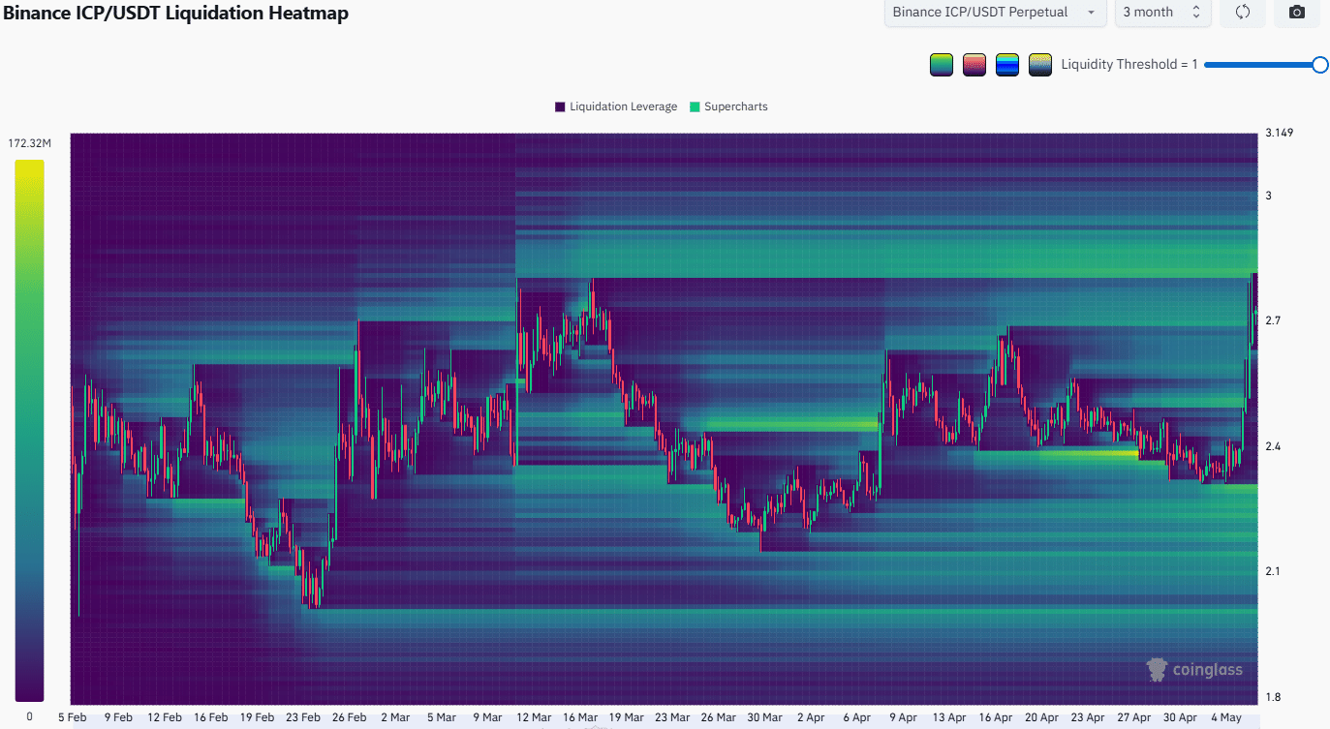The image size is (1330, 729).
Task: Refresh the liquidation heatmap data
Action: (x=1243, y=13)
